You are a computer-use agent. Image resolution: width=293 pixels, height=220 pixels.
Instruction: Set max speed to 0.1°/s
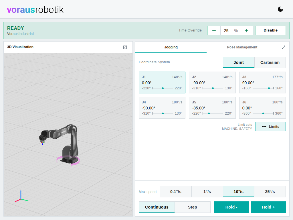pos(176,192)
